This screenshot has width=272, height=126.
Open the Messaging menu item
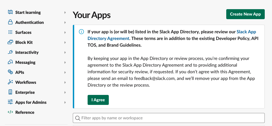click(25, 62)
